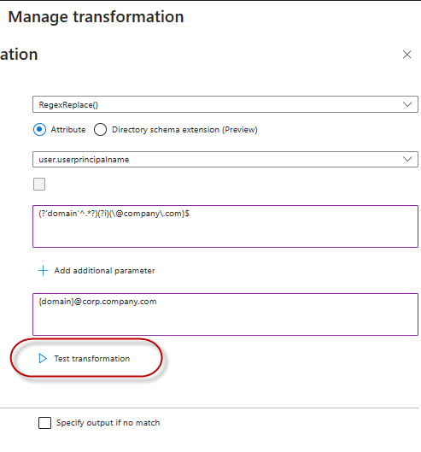
Task: Click Test transformation link
Action: click(x=92, y=359)
